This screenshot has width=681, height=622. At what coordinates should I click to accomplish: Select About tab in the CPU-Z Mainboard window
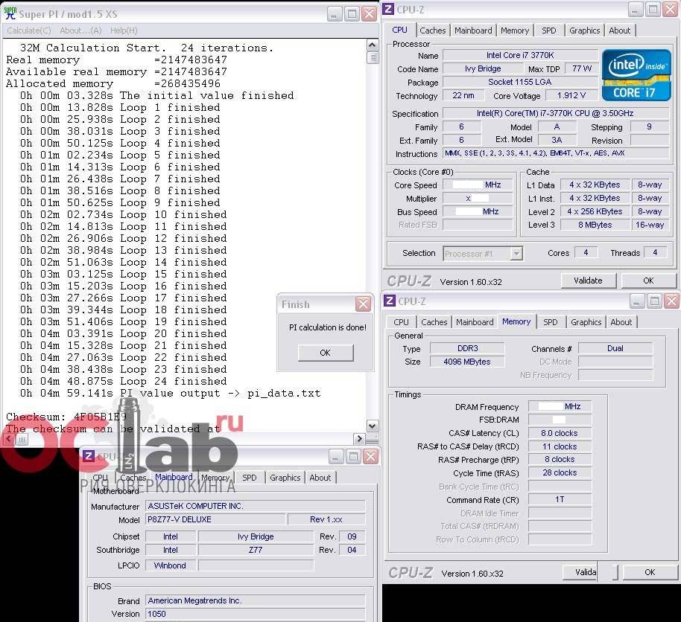click(x=320, y=478)
